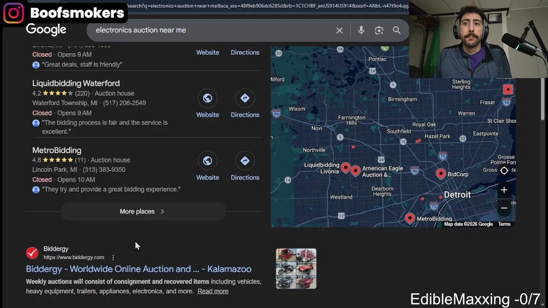Click the Biddergy URL https://www.biddergy.com
The width and height of the screenshot is (548, 308).
[74, 258]
